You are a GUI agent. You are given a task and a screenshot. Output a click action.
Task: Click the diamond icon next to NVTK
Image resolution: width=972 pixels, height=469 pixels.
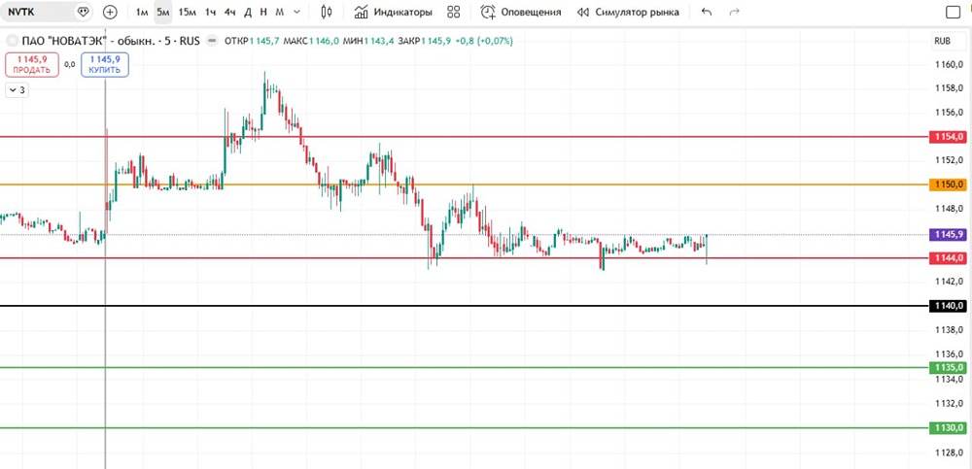tap(83, 11)
